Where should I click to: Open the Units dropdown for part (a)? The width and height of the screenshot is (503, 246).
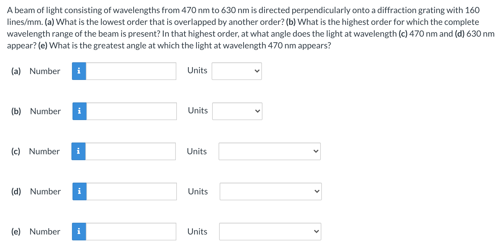237,71
